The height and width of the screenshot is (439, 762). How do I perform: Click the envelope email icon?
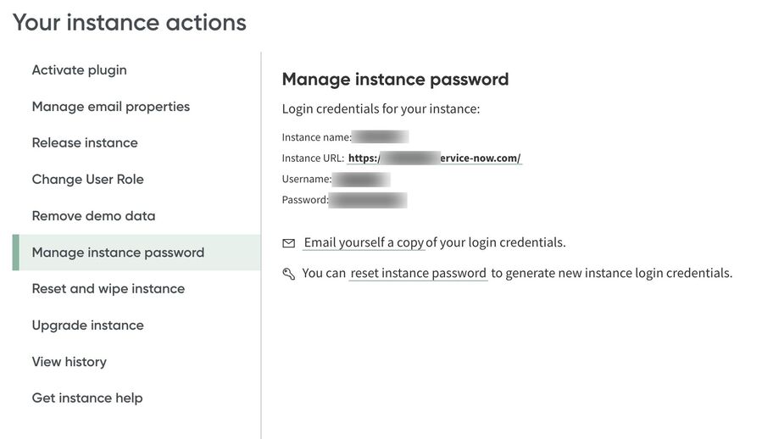(289, 243)
